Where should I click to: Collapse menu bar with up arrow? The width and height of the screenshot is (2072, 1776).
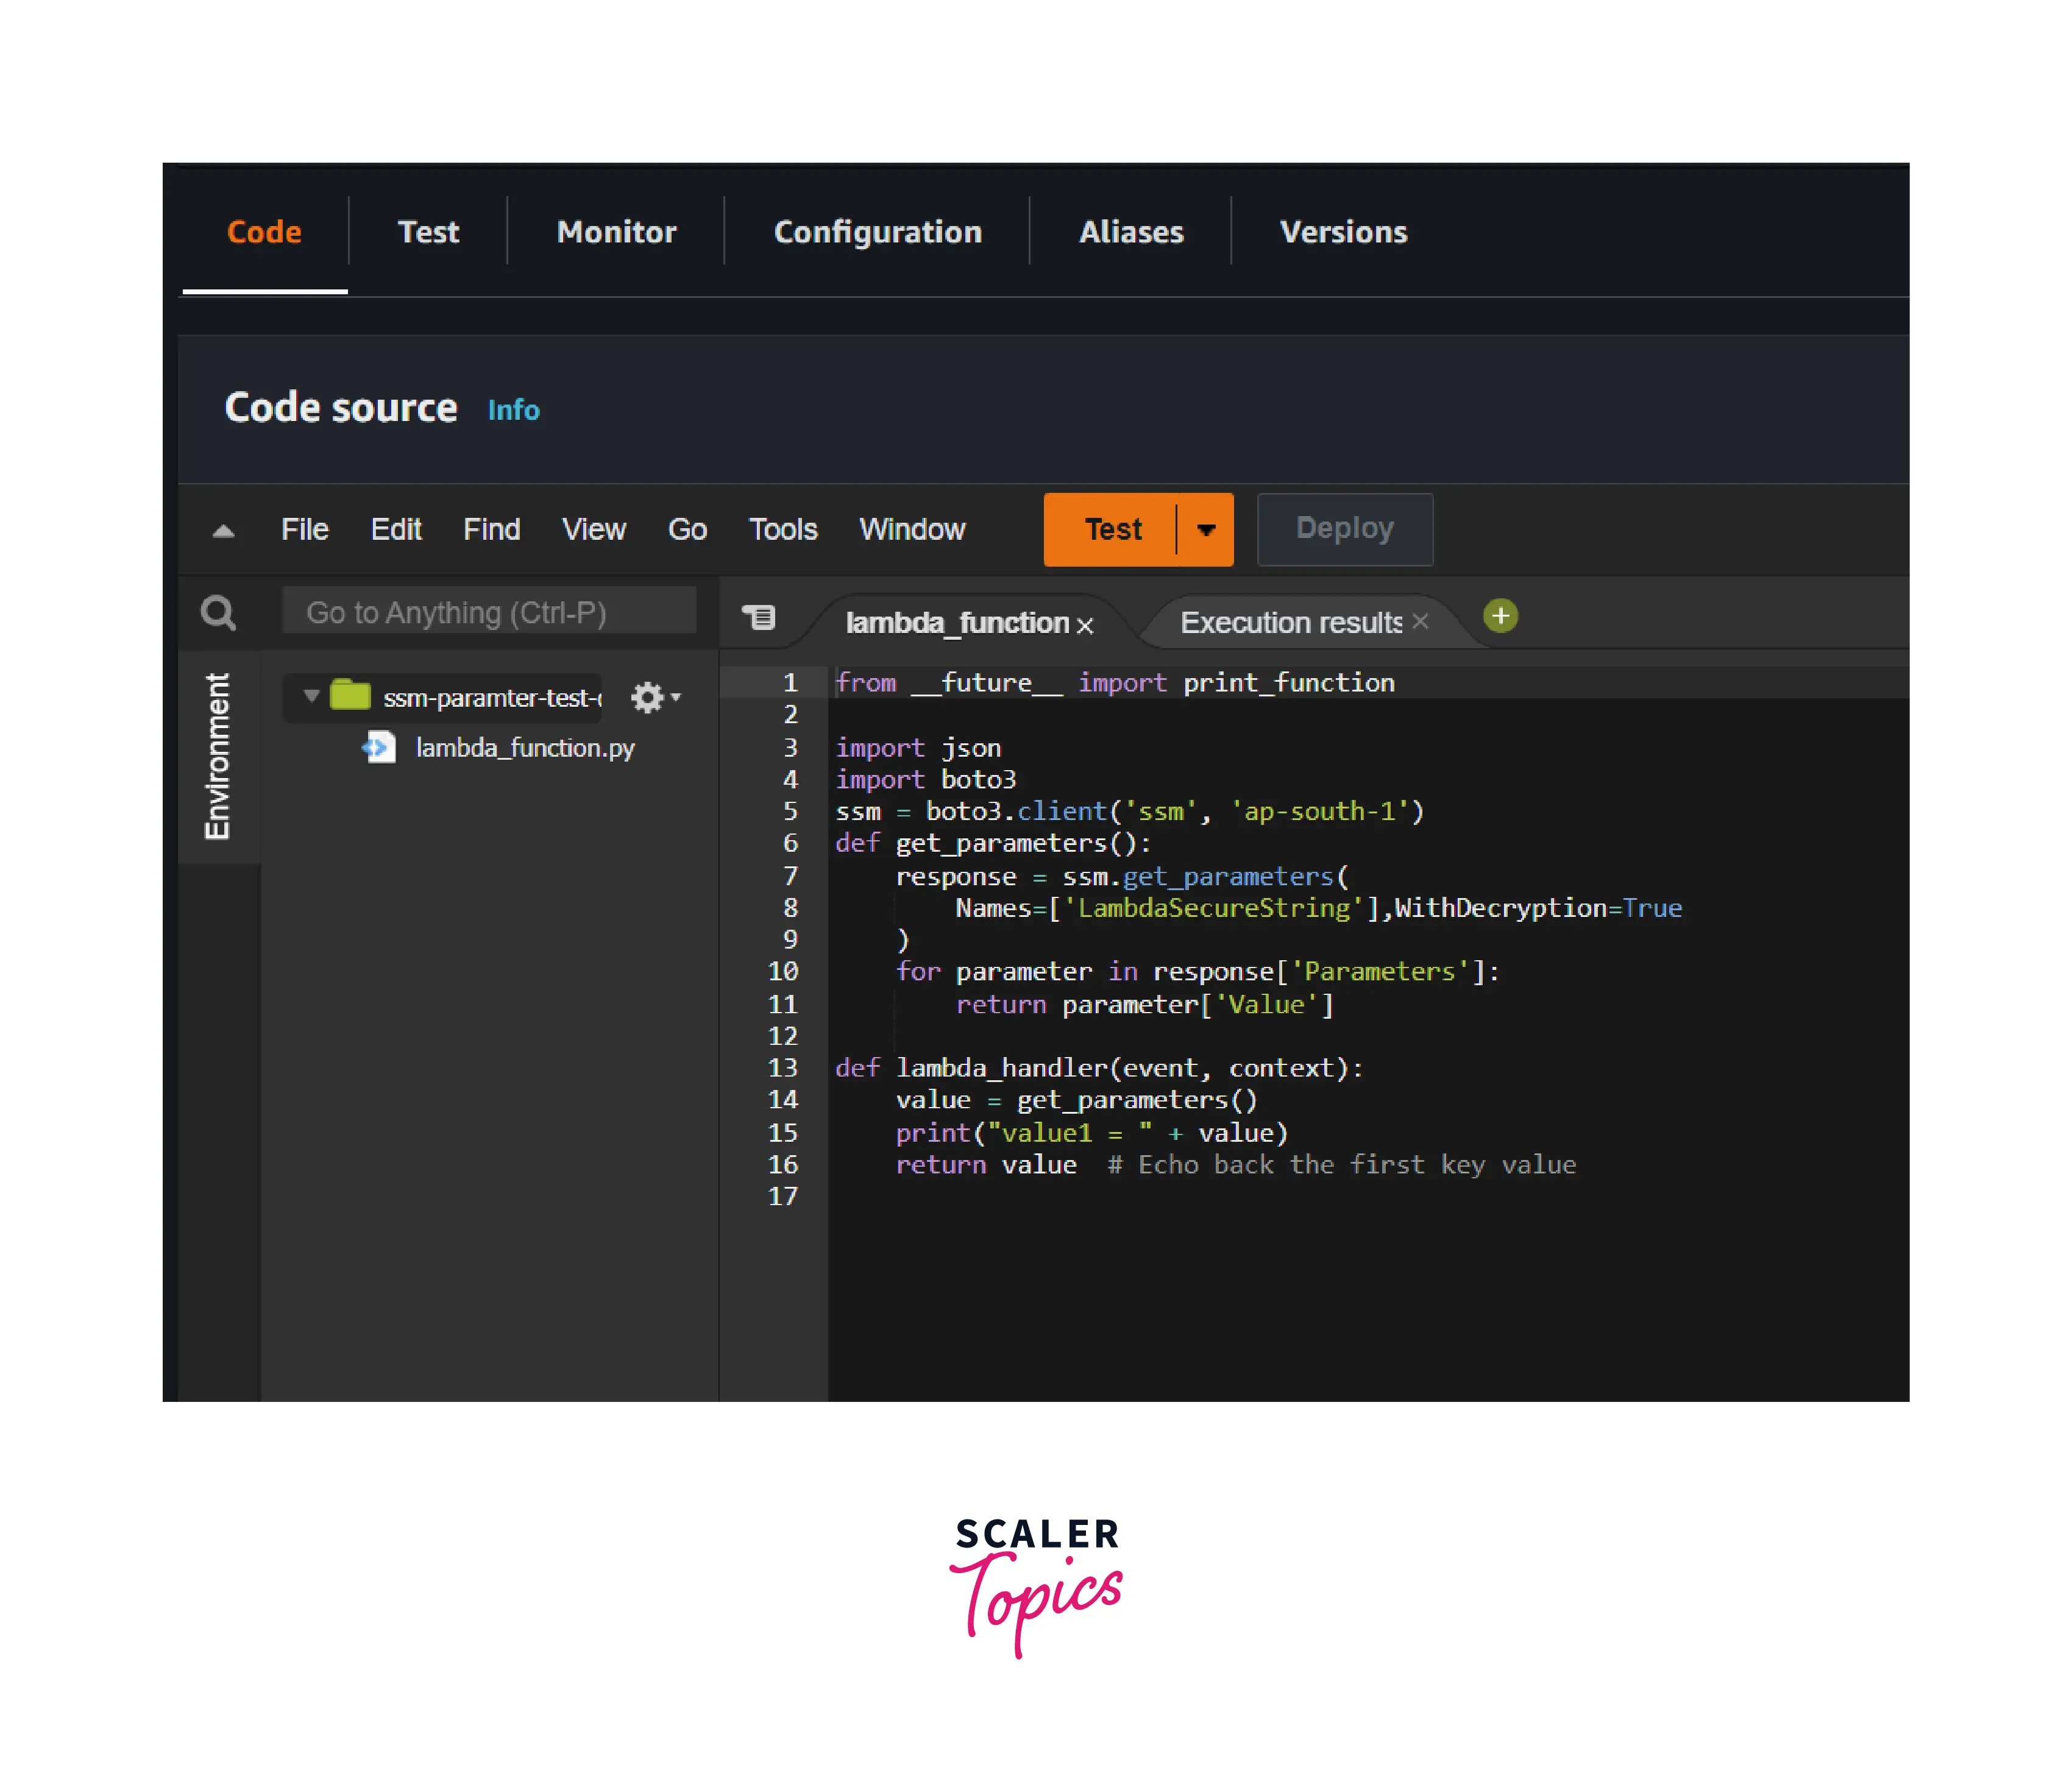223,530
